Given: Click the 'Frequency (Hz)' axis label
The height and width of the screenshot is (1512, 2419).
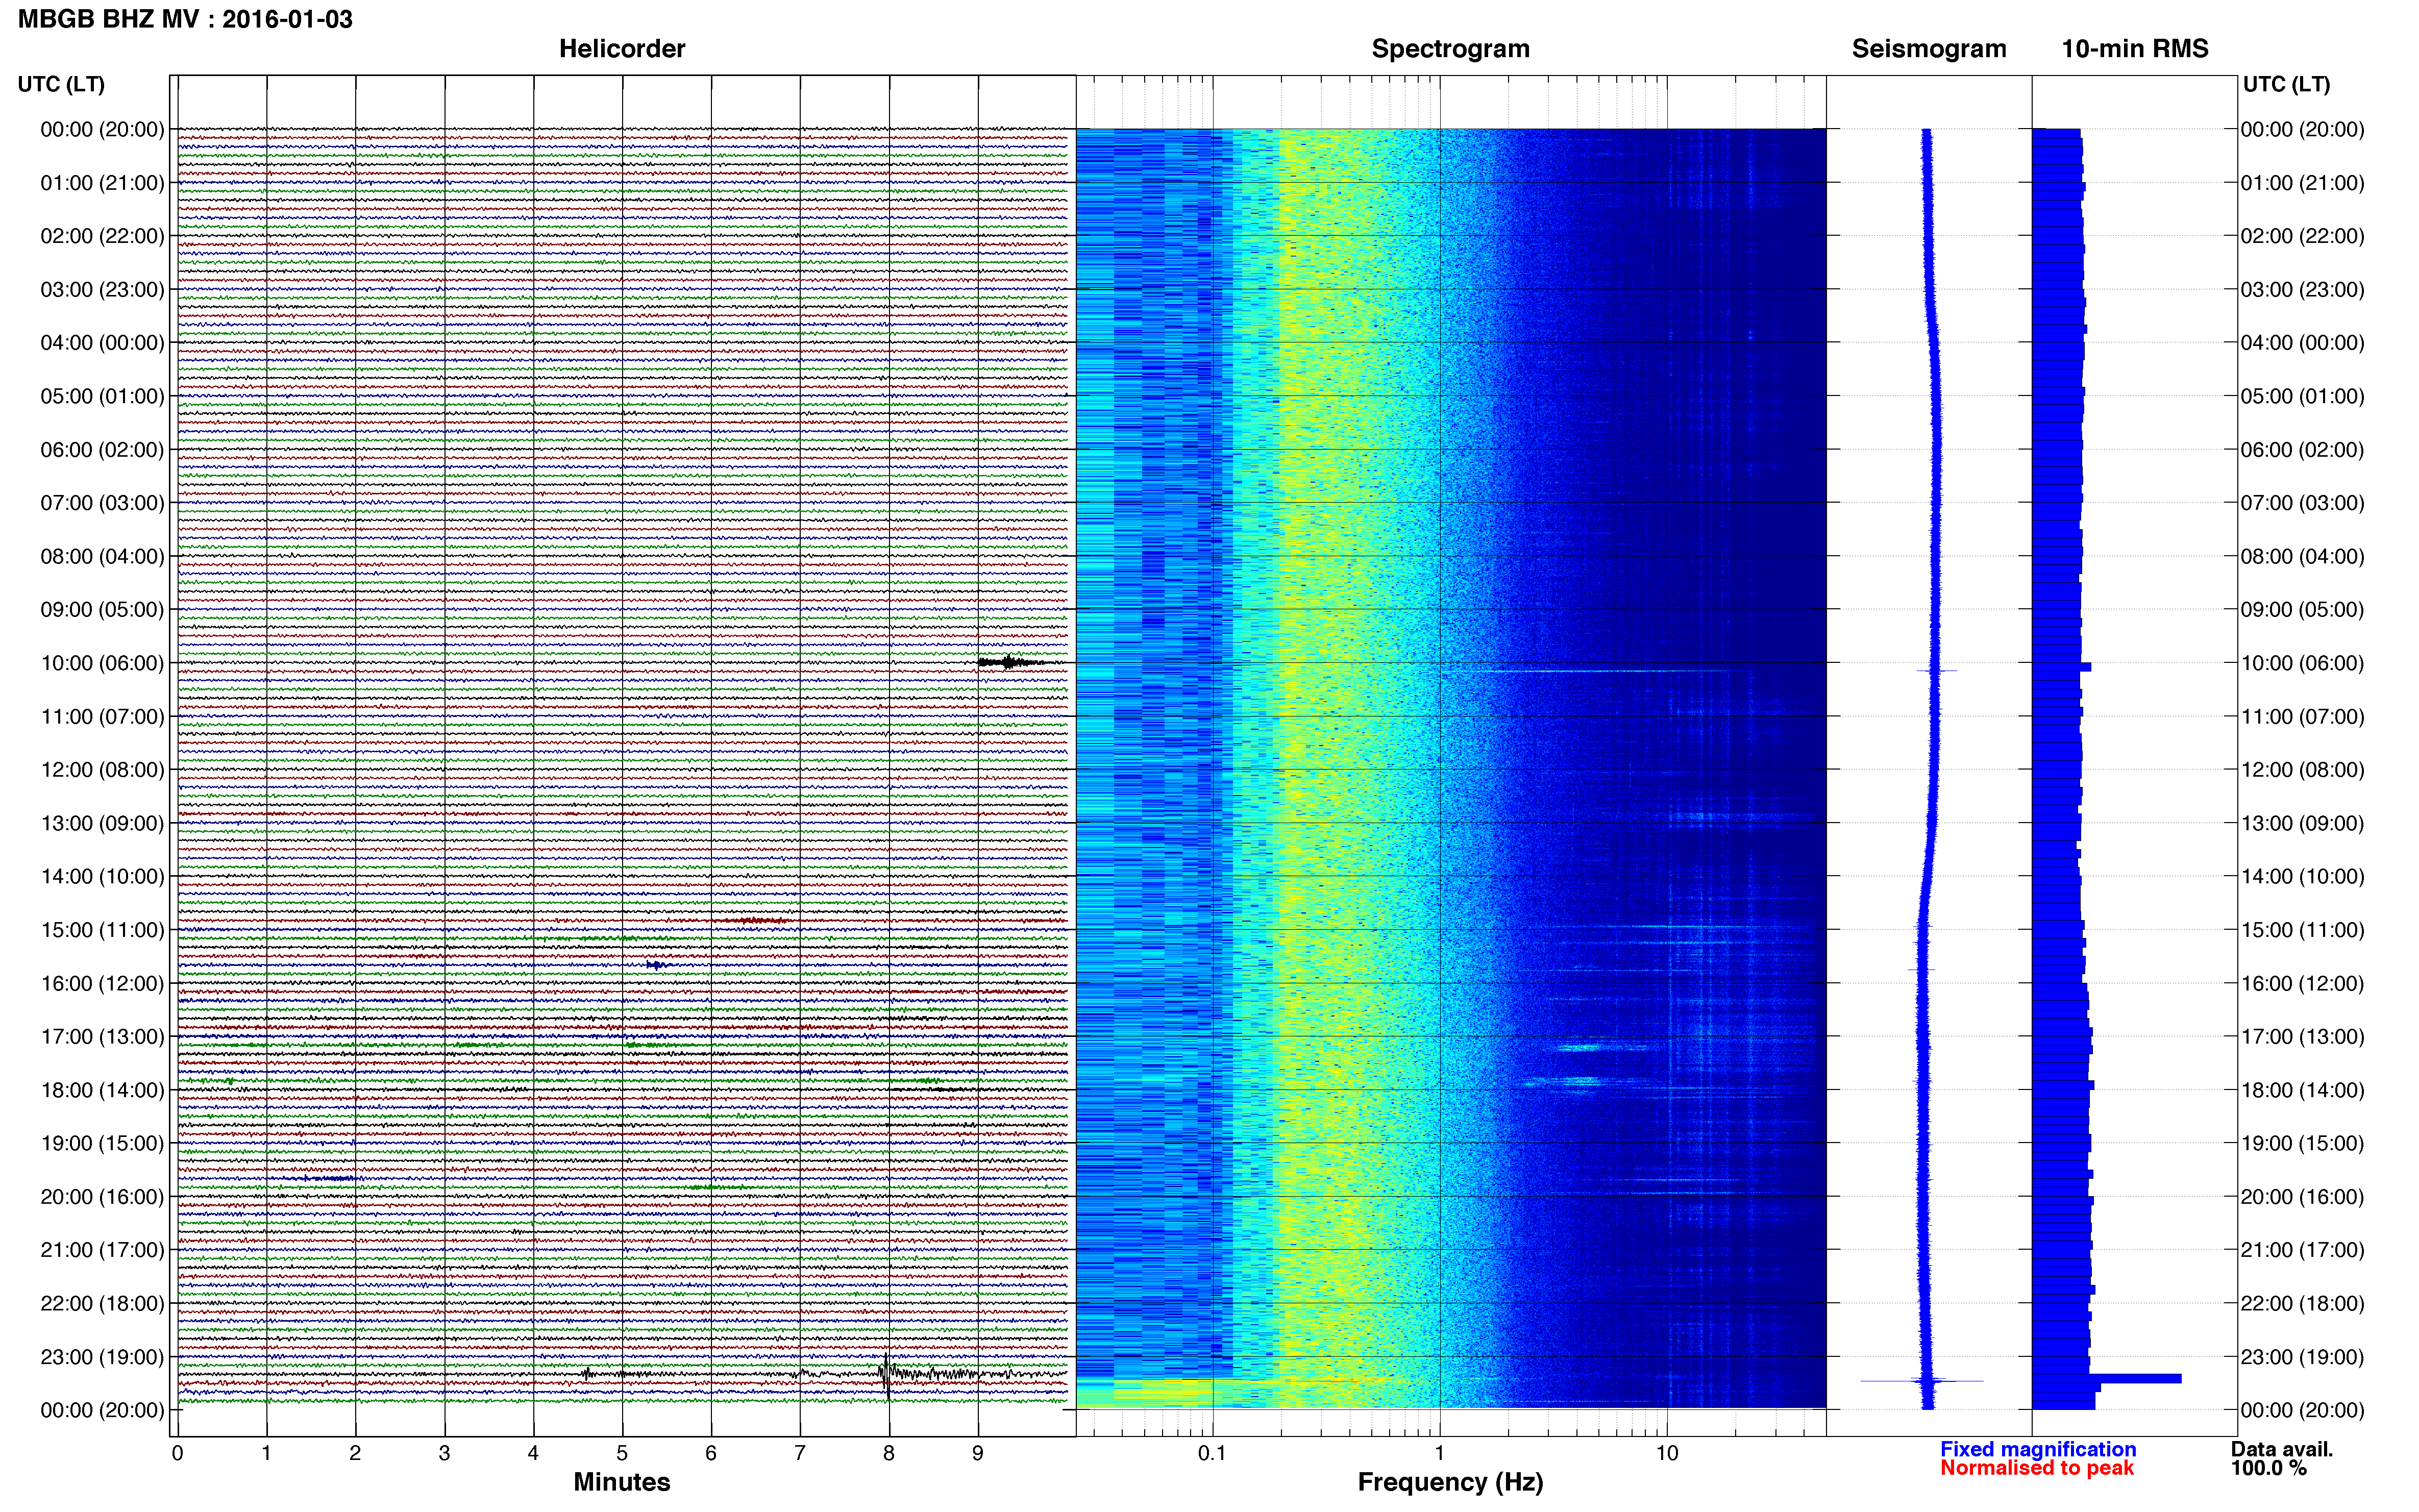Looking at the screenshot, I should (x=1450, y=1482).
